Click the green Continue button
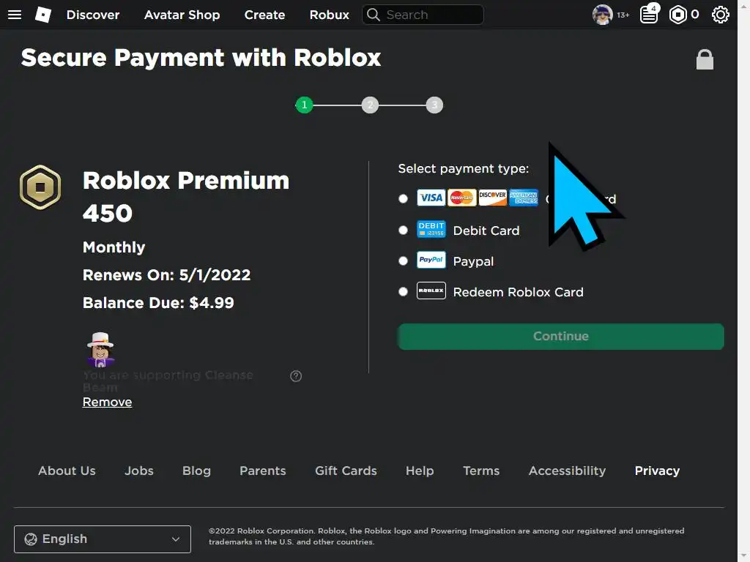 560,337
